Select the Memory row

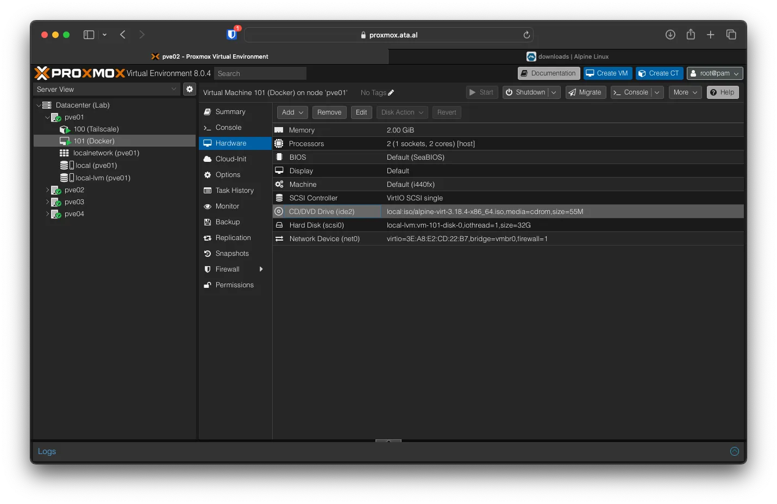tap(508, 130)
